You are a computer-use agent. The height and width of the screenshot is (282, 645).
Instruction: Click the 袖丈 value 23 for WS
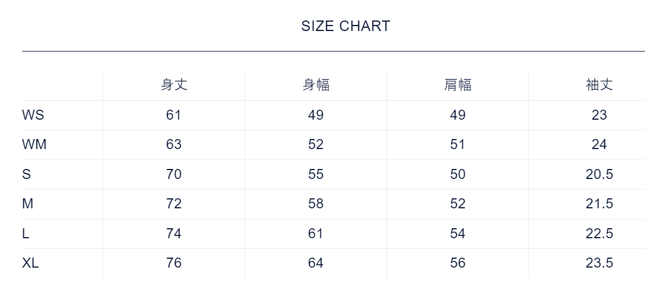click(600, 115)
